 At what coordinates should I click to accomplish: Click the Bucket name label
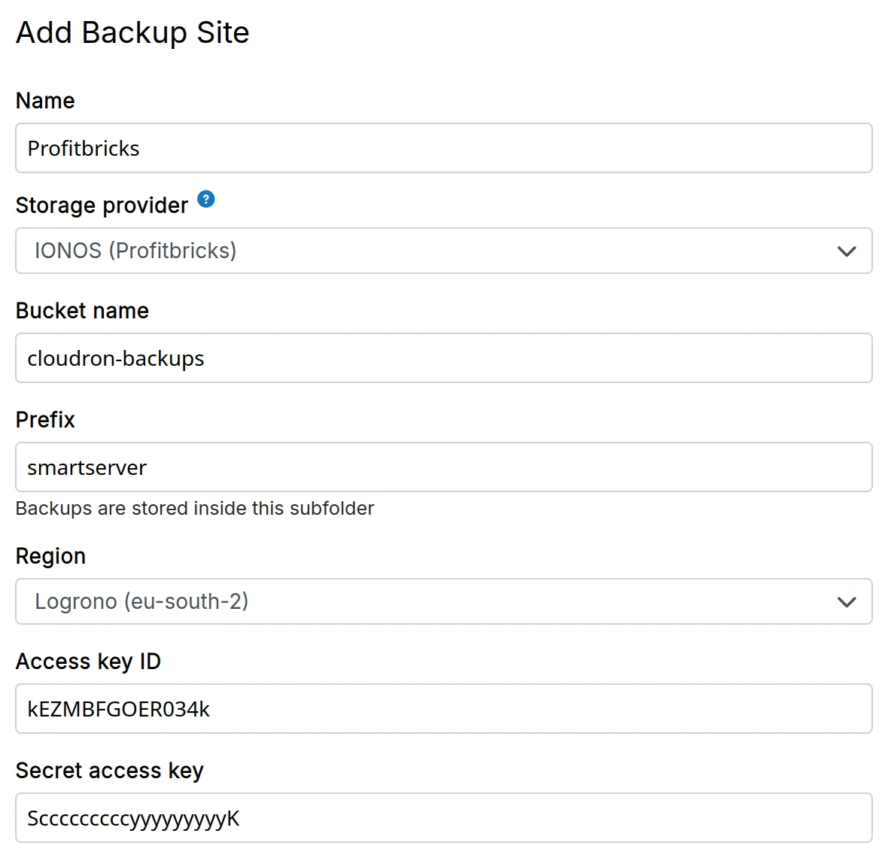[82, 311]
